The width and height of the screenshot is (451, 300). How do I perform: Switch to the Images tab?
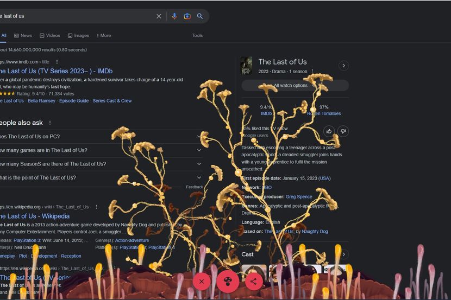click(79, 36)
